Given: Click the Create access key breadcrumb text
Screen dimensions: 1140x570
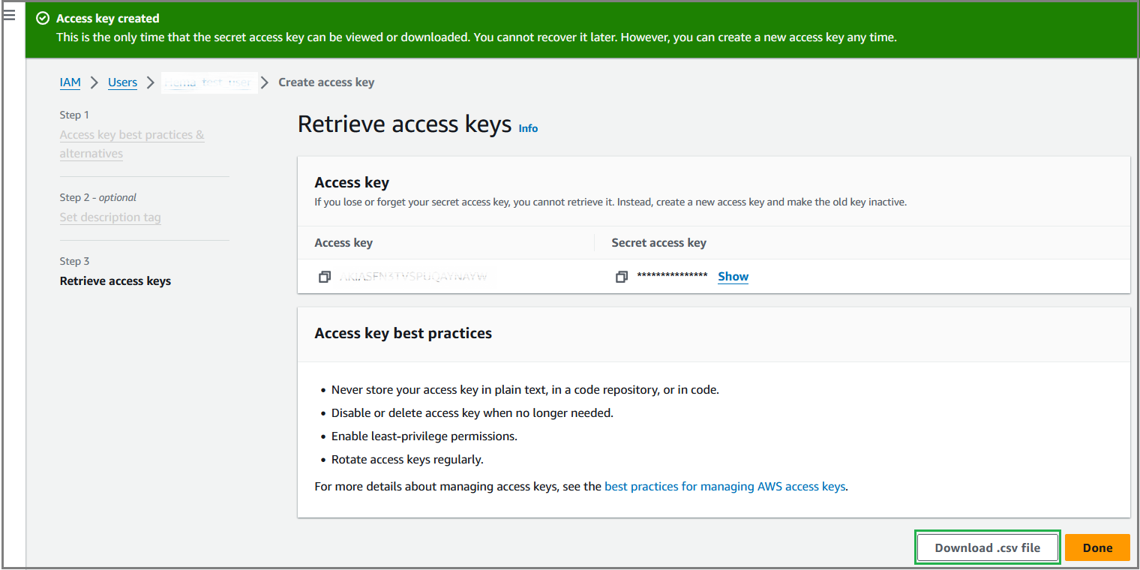Looking at the screenshot, I should [x=326, y=82].
